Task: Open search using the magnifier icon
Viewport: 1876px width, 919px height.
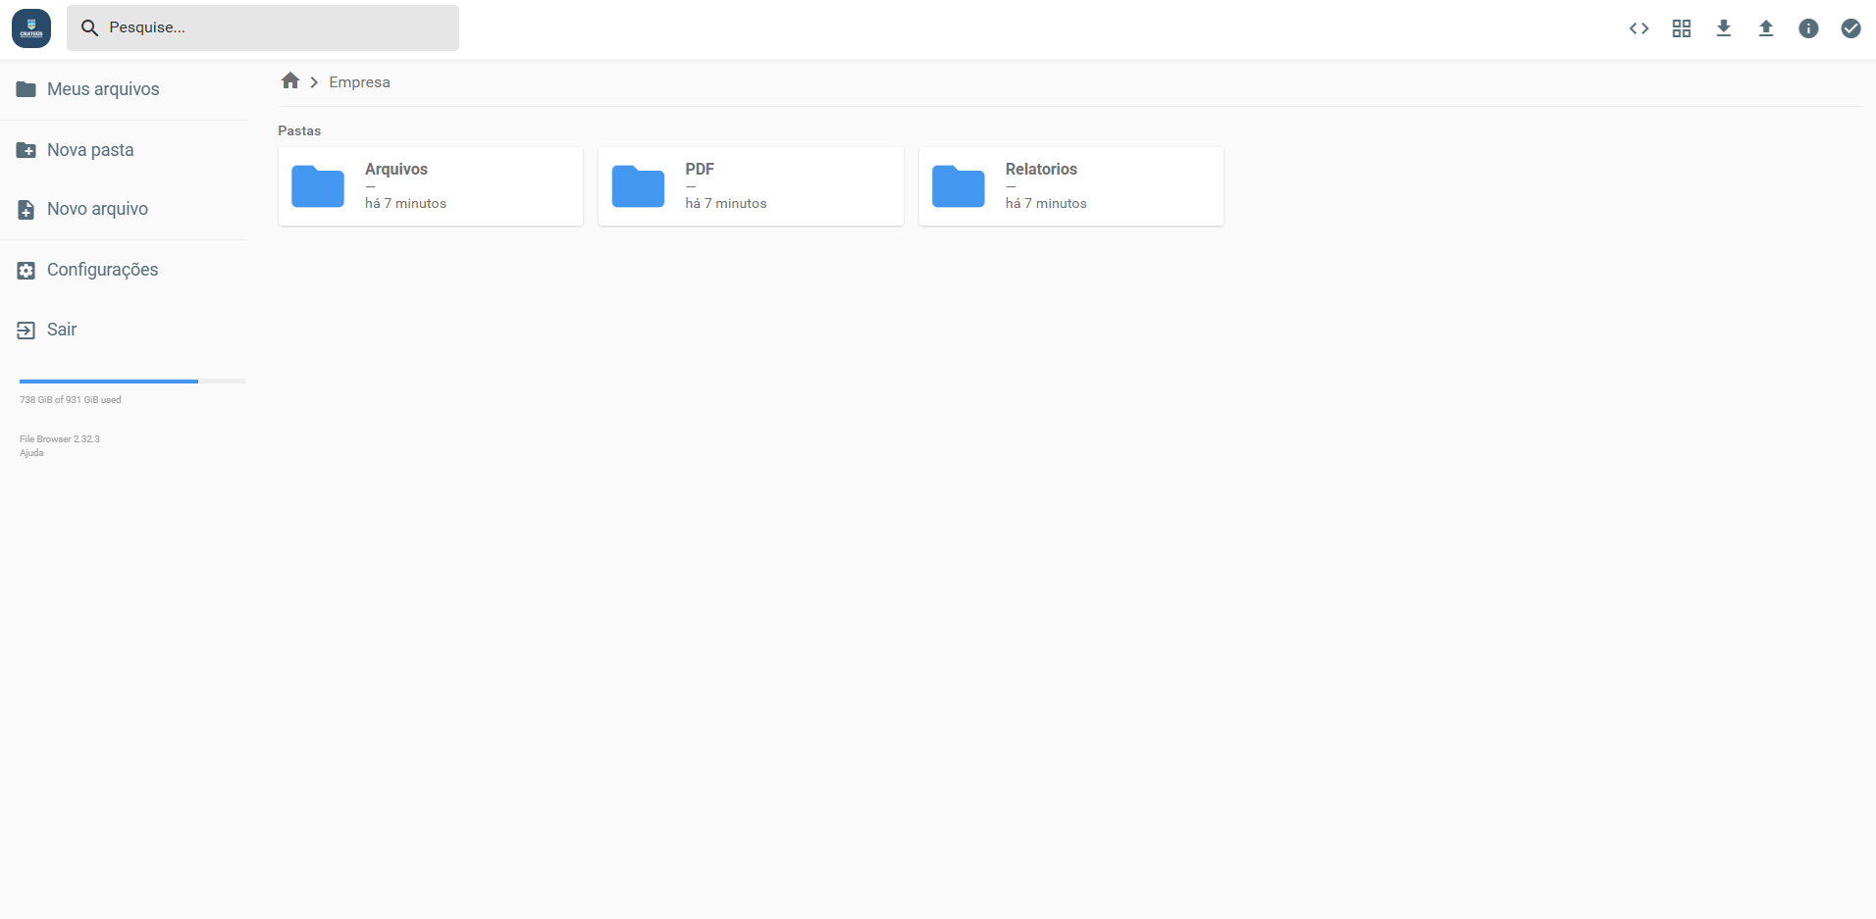Action: click(89, 27)
